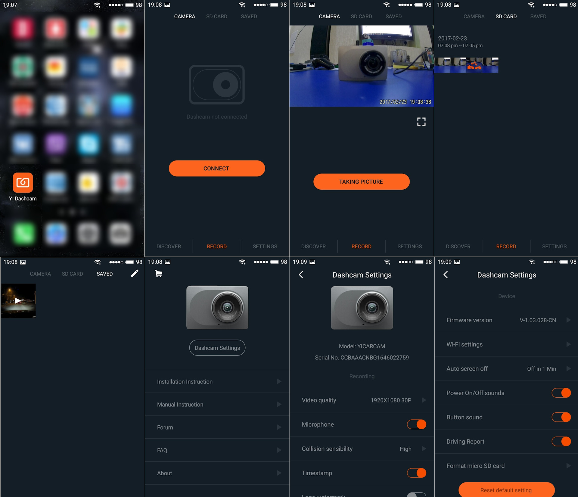Tap the edit/pencil icon in SAVED view
The width and height of the screenshot is (578, 497).
click(x=134, y=273)
